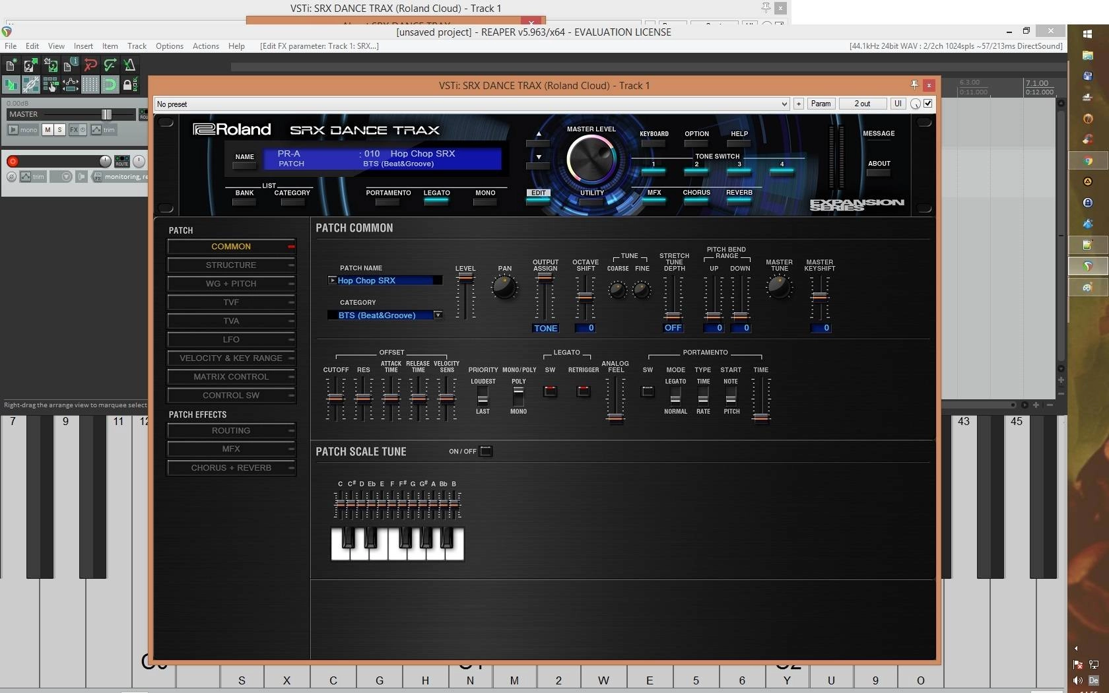Open the Track menu

tap(137, 46)
